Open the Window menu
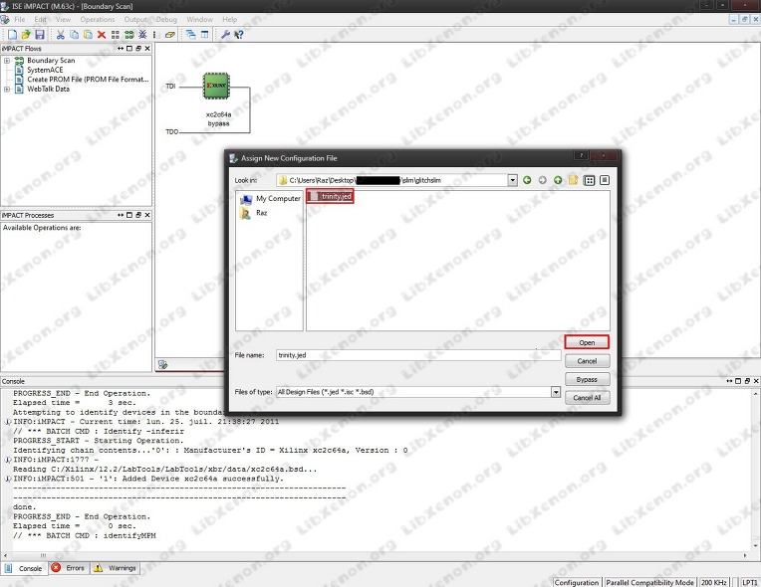Image resolution: width=761 pixels, height=587 pixels. (x=199, y=19)
